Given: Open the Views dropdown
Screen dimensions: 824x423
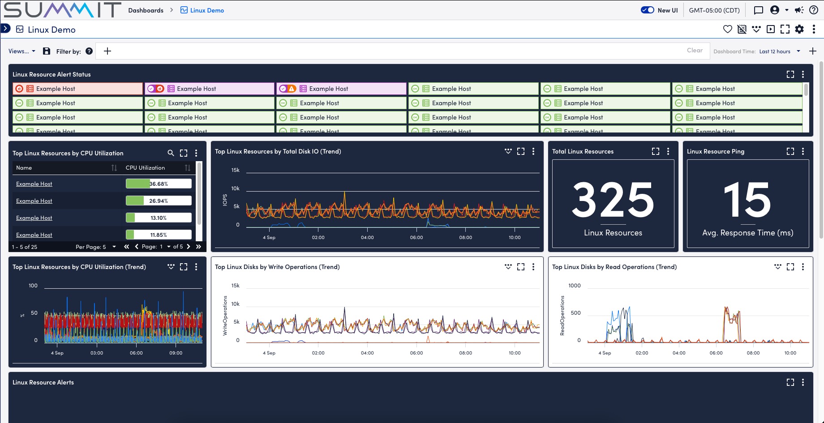Looking at the screenshot, I should (x=21, y=51).
